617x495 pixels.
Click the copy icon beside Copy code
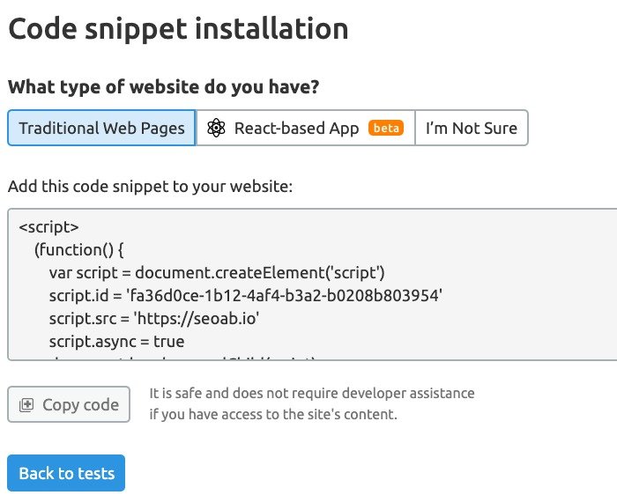pos(26,405)
